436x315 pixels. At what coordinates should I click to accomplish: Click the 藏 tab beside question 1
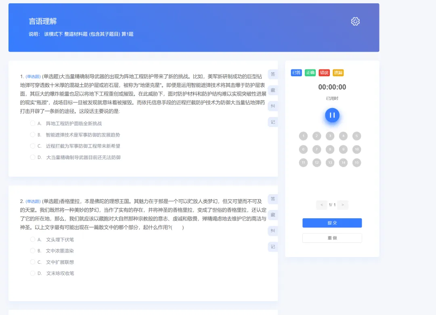pos(273,90)
